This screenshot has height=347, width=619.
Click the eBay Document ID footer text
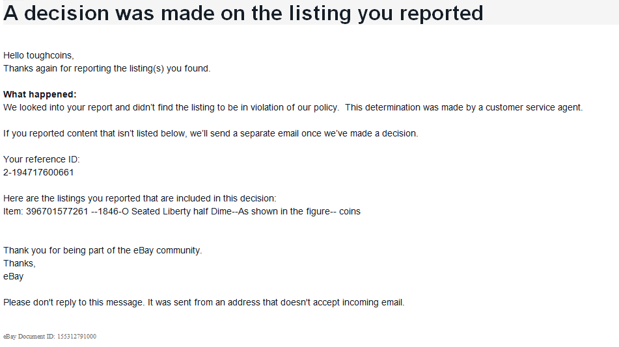click(x=49, y=337)
